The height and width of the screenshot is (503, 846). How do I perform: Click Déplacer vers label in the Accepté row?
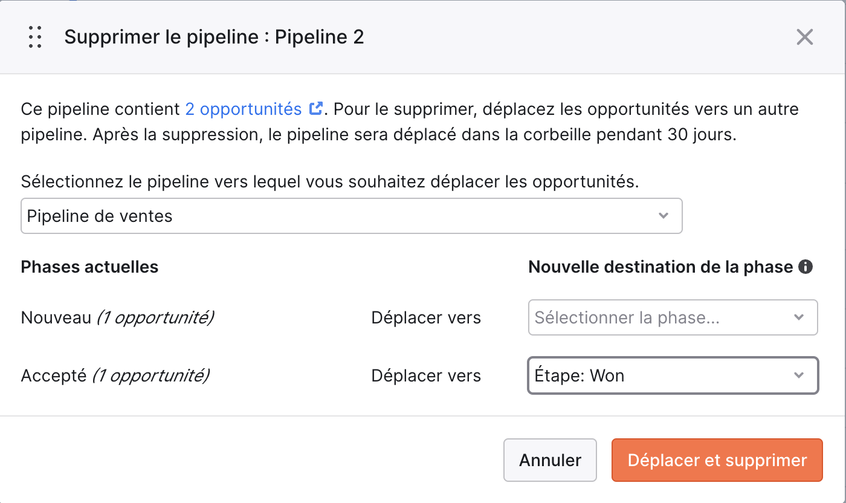click(426, 375)
